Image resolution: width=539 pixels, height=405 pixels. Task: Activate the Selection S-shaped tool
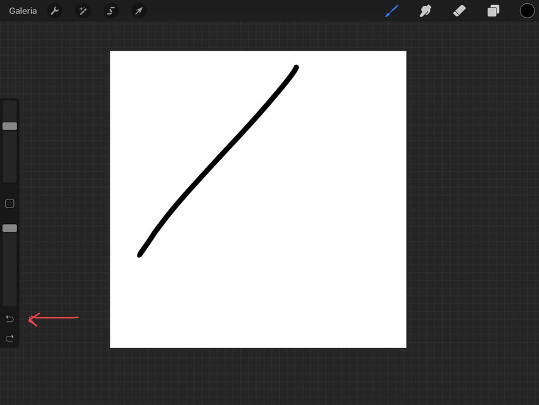tap(111, 11)
